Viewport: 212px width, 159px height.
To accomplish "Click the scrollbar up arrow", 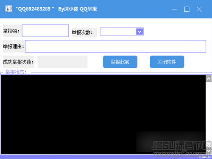I will (x=209, y=79).
